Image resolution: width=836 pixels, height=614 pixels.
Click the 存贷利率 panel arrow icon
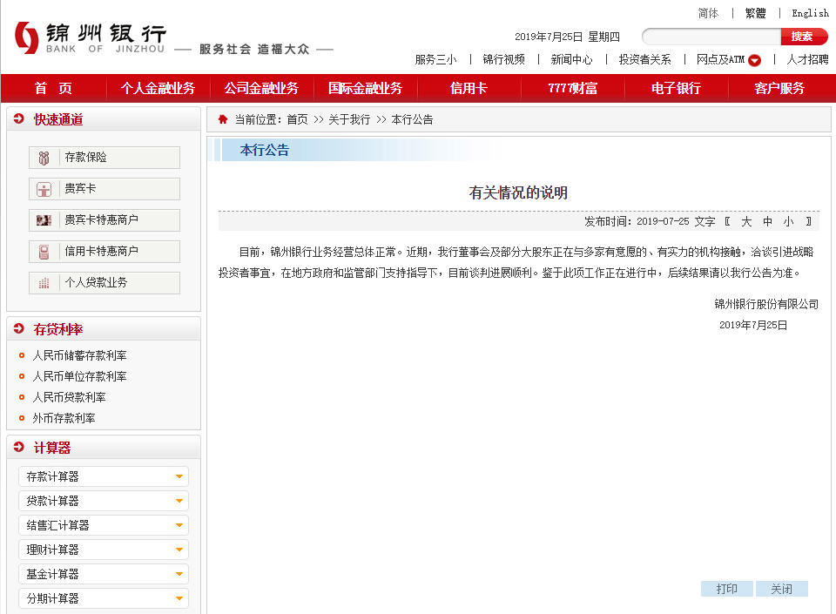point(17,328)
